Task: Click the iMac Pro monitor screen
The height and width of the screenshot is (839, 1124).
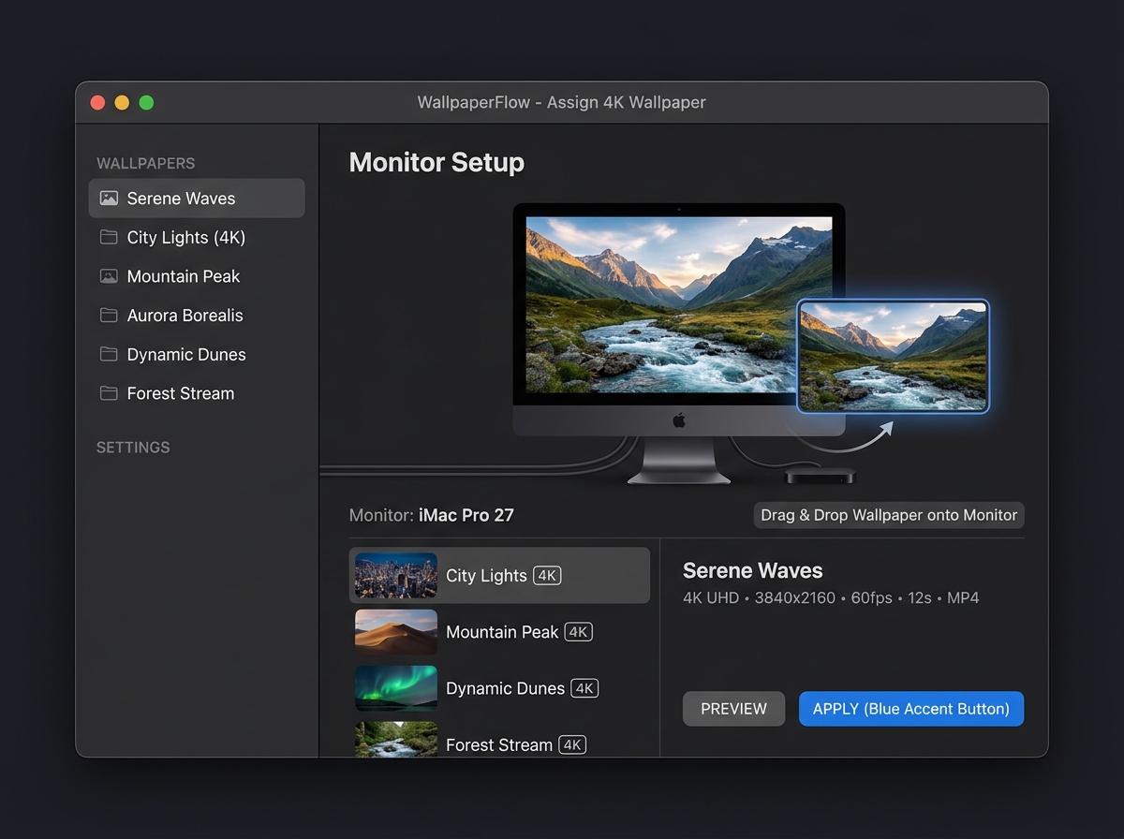Action: point(679,304)
